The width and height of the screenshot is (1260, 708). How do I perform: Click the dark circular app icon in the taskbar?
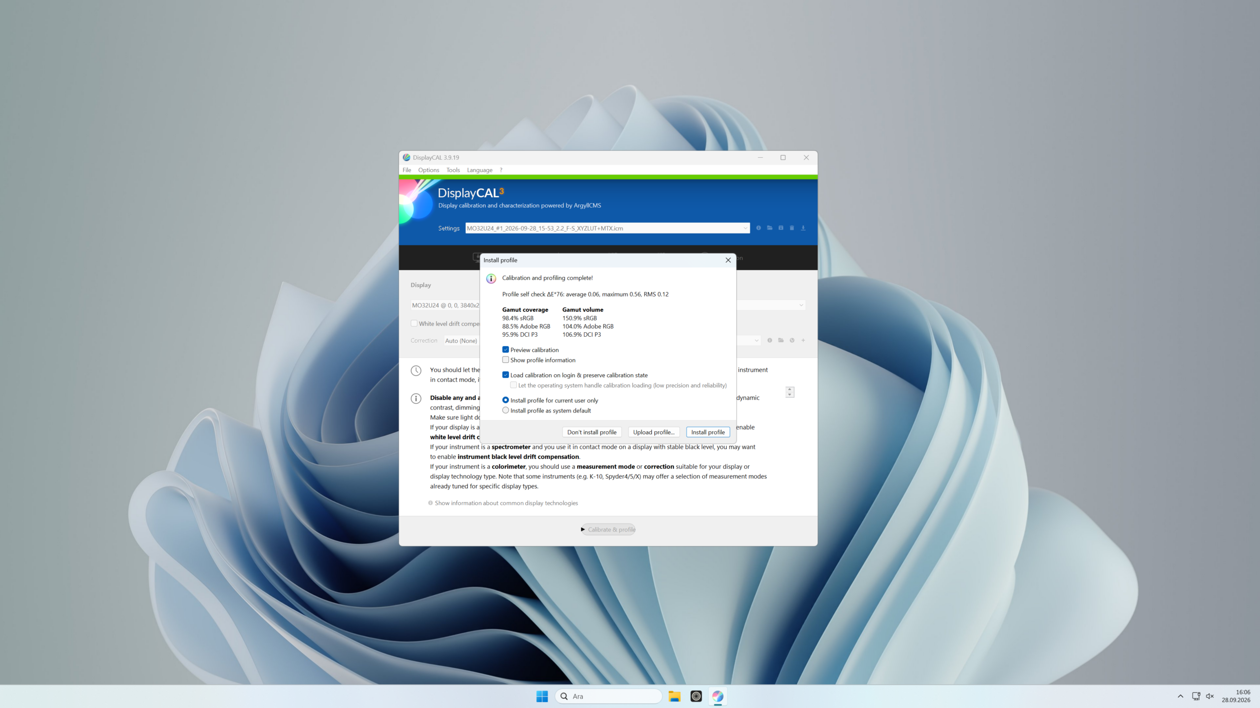696,696
